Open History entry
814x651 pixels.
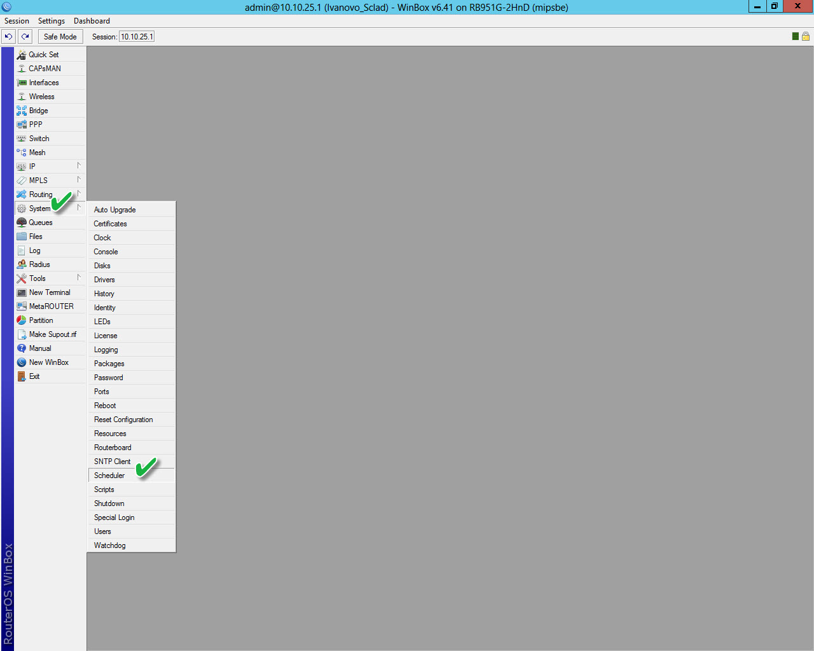pos(132,294)
